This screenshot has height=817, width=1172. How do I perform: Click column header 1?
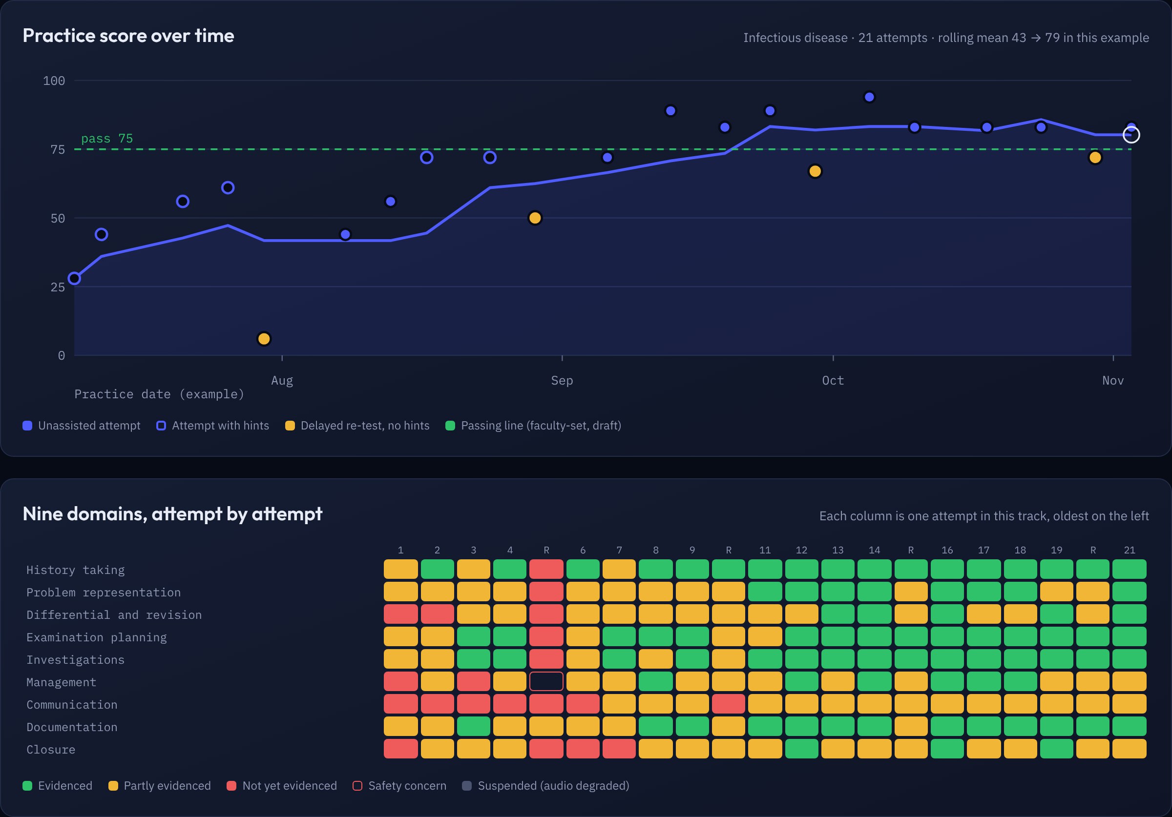coord(401,550)
